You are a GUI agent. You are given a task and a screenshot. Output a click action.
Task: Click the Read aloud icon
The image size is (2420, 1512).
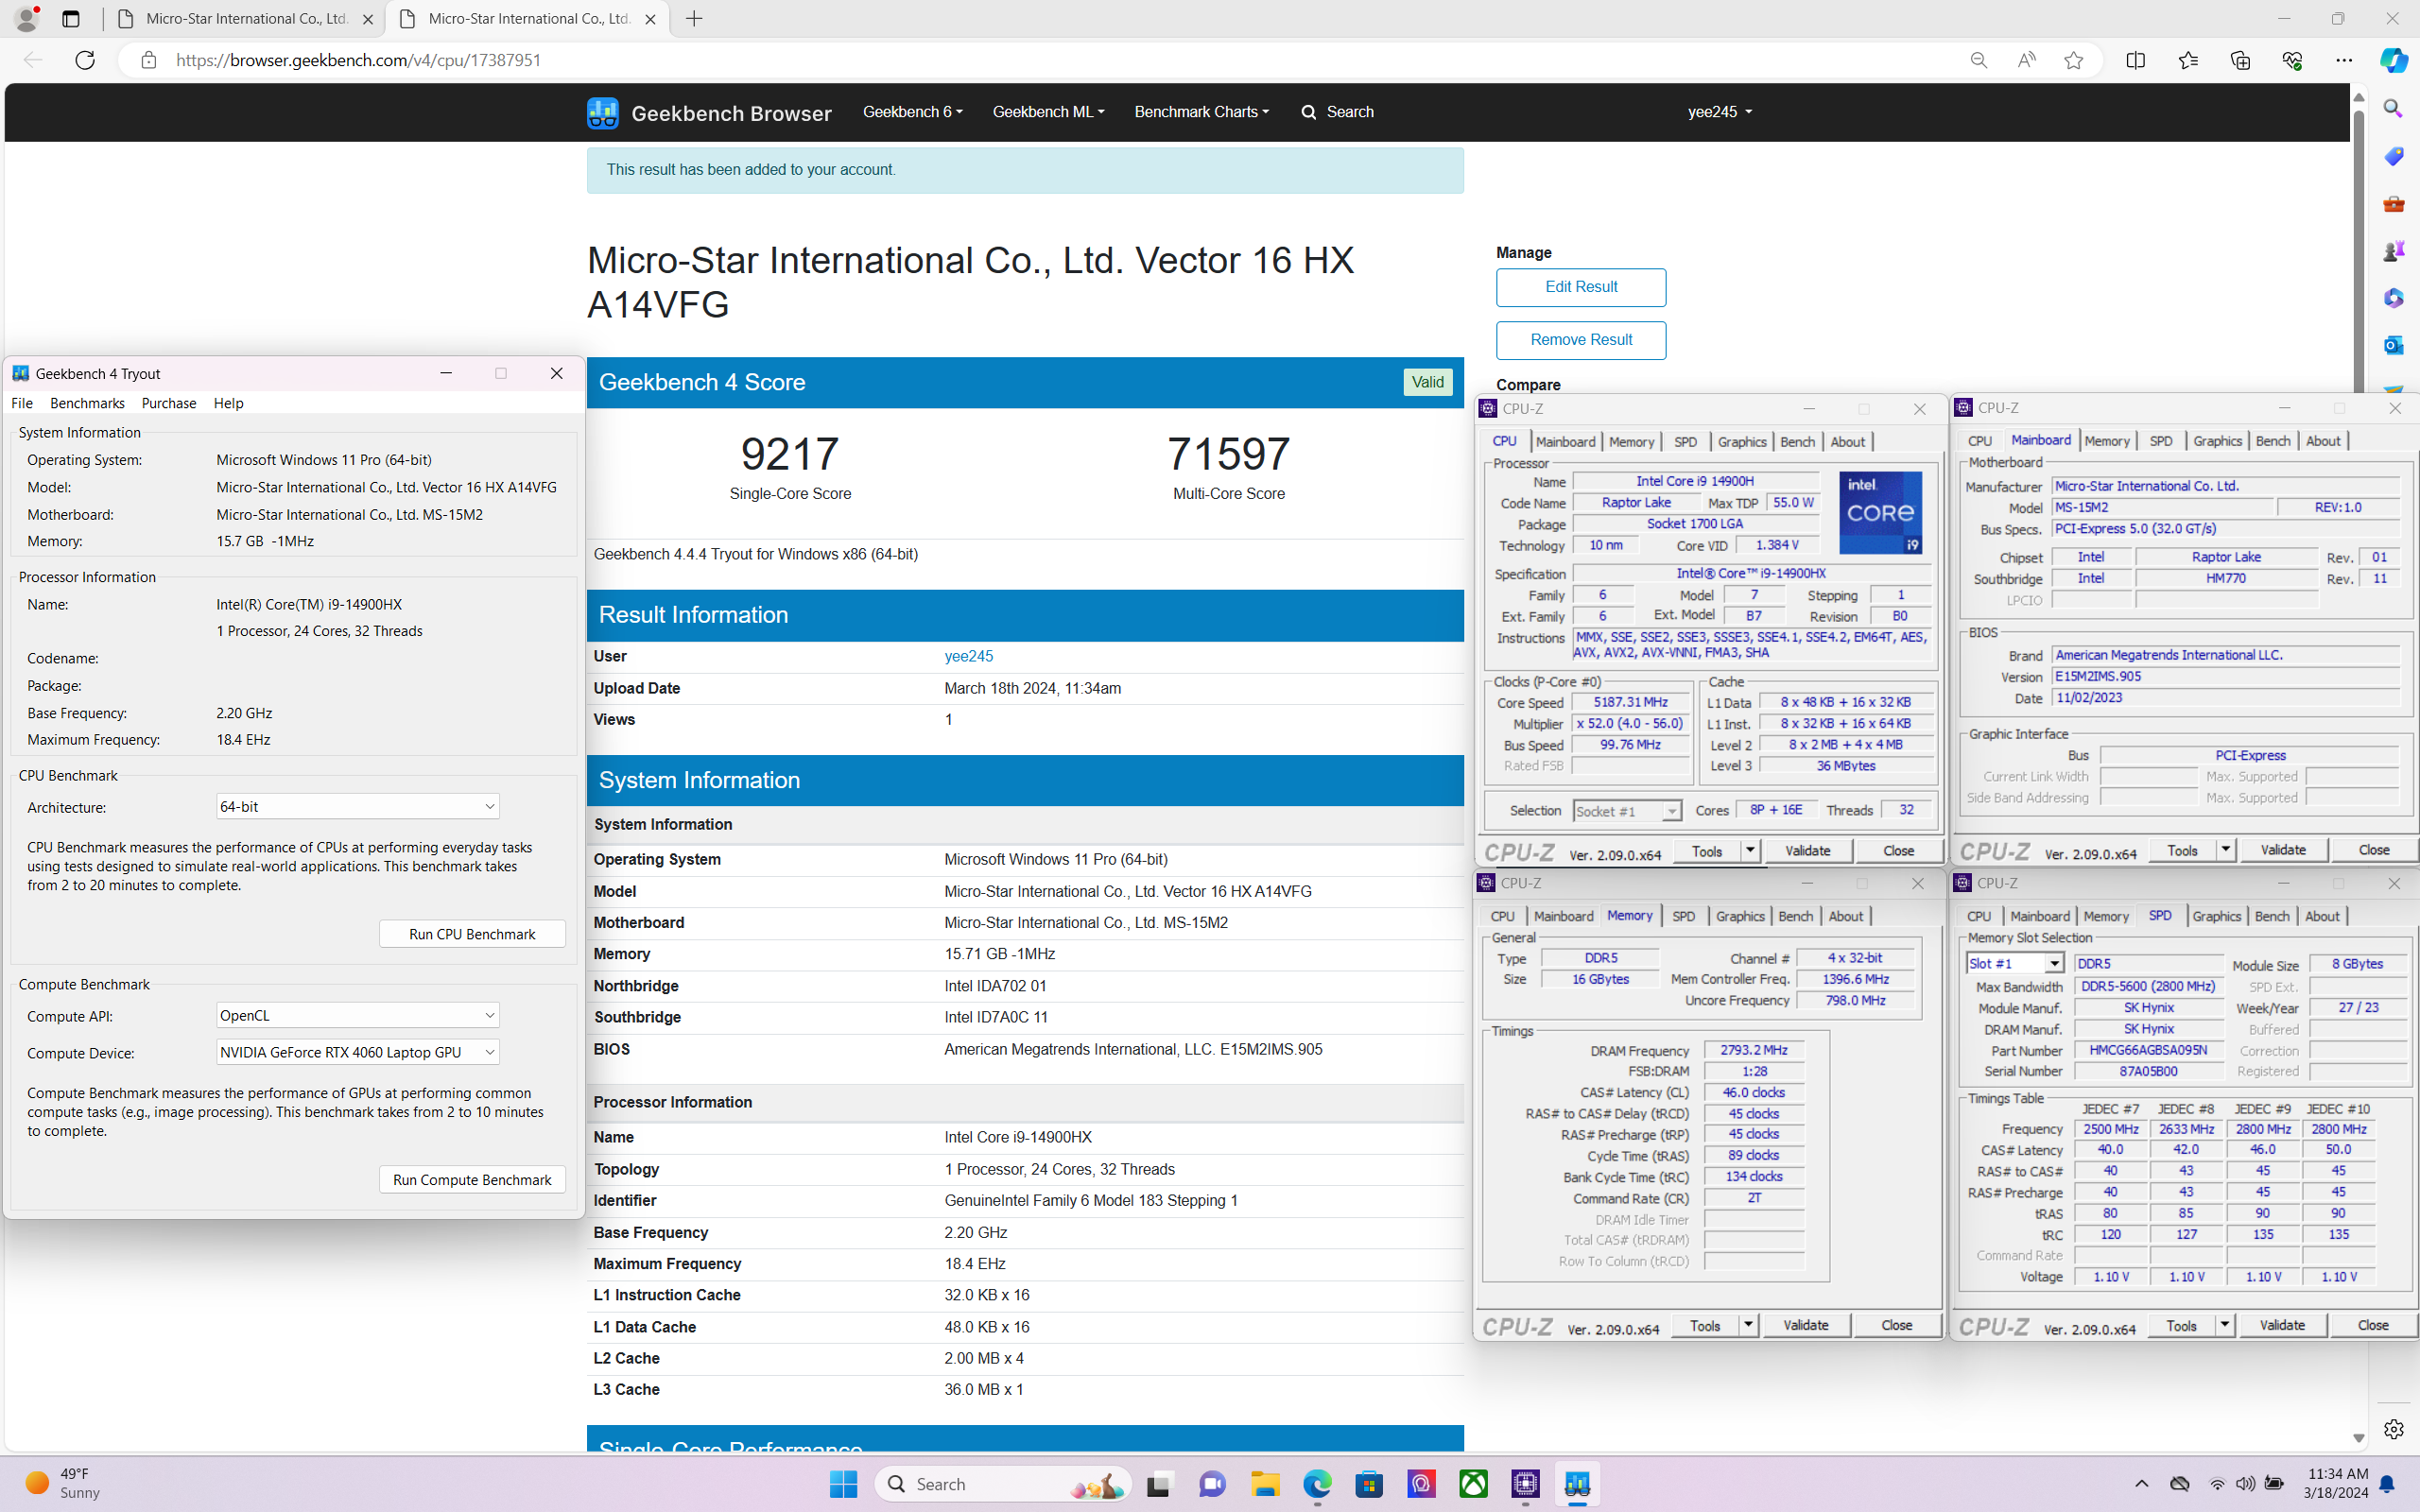coord(2026,60)
